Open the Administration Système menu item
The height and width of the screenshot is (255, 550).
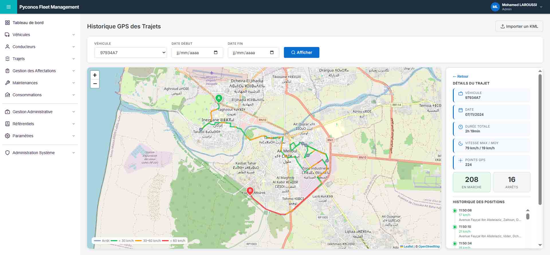40,153
